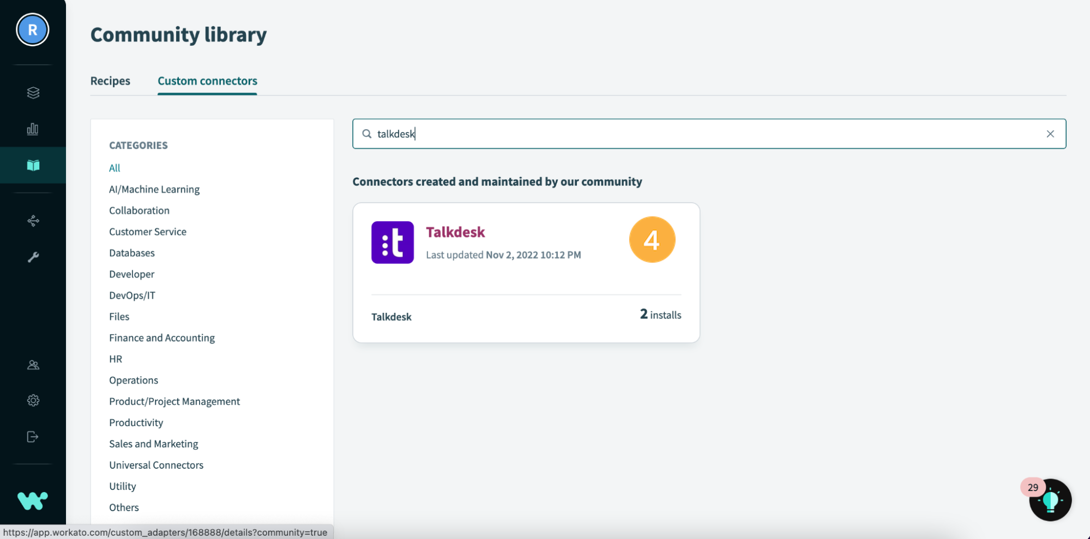Filter by Finance and Accounting category
Viewport: 1090px width, 539px height.
click(x=162, y=338)
